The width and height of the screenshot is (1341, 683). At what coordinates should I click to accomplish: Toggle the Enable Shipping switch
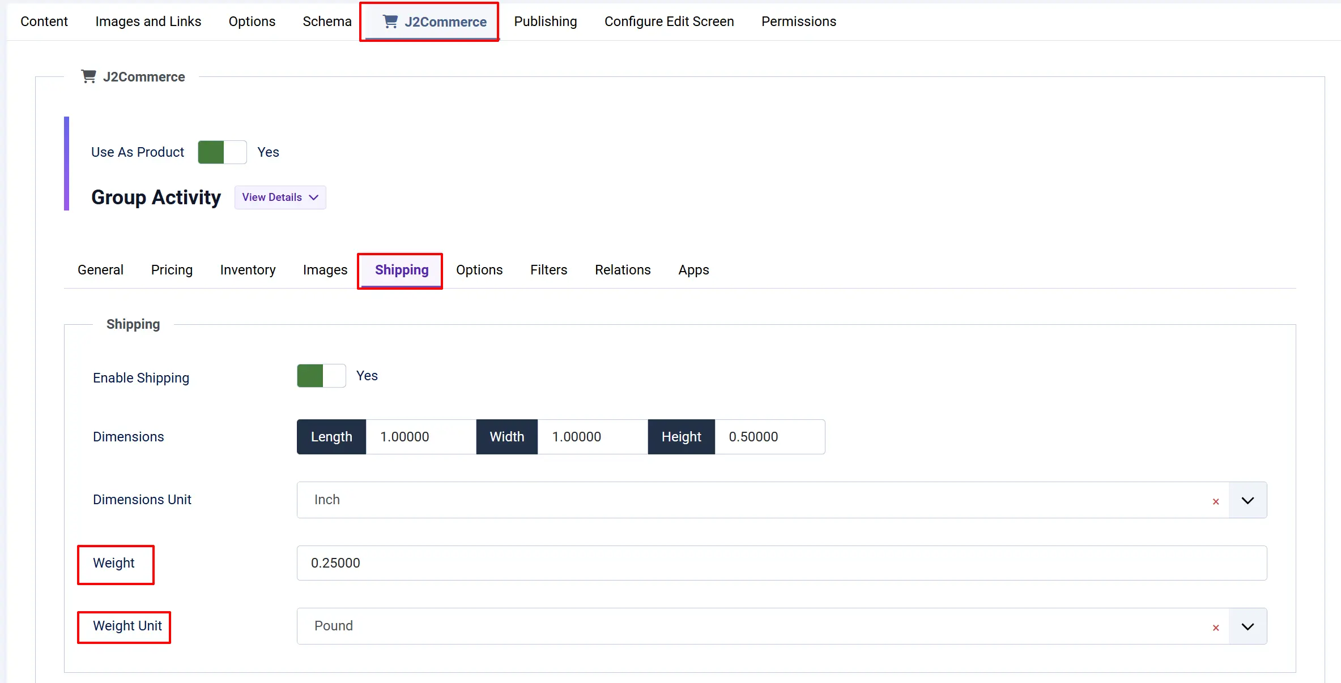click(x=321, y=376)
